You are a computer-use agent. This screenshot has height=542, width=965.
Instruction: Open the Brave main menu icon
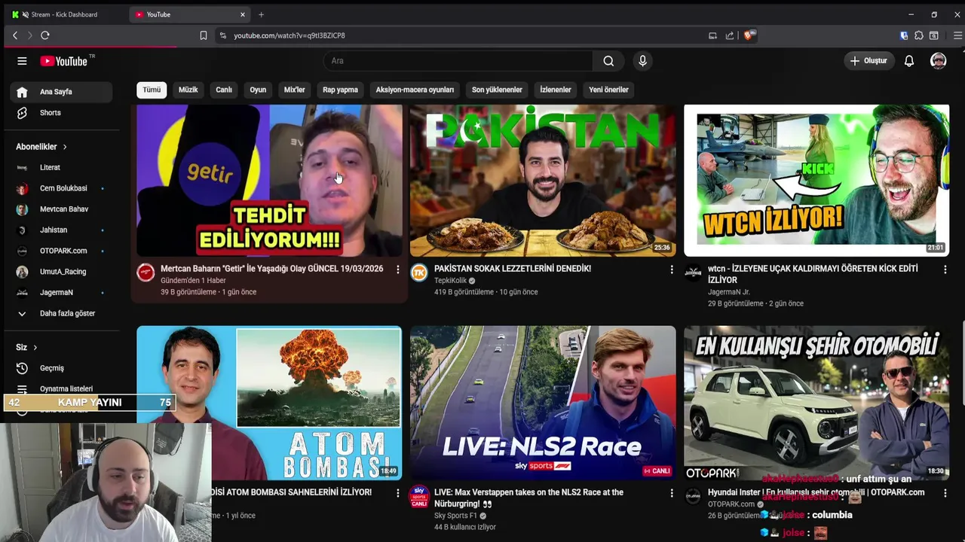[x=957, y=35]
